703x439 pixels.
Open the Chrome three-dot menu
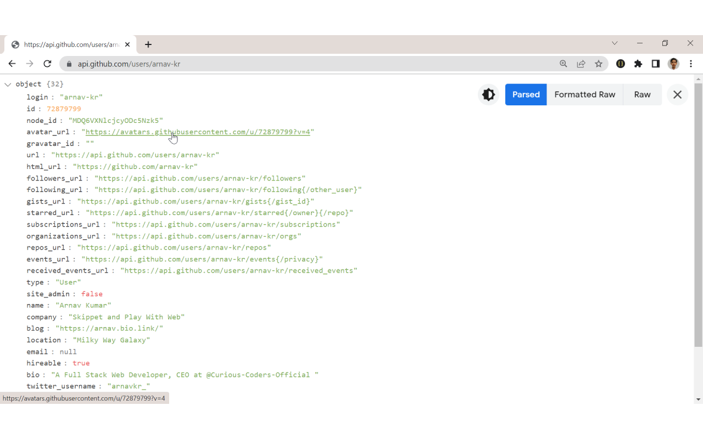click(691, 64)
